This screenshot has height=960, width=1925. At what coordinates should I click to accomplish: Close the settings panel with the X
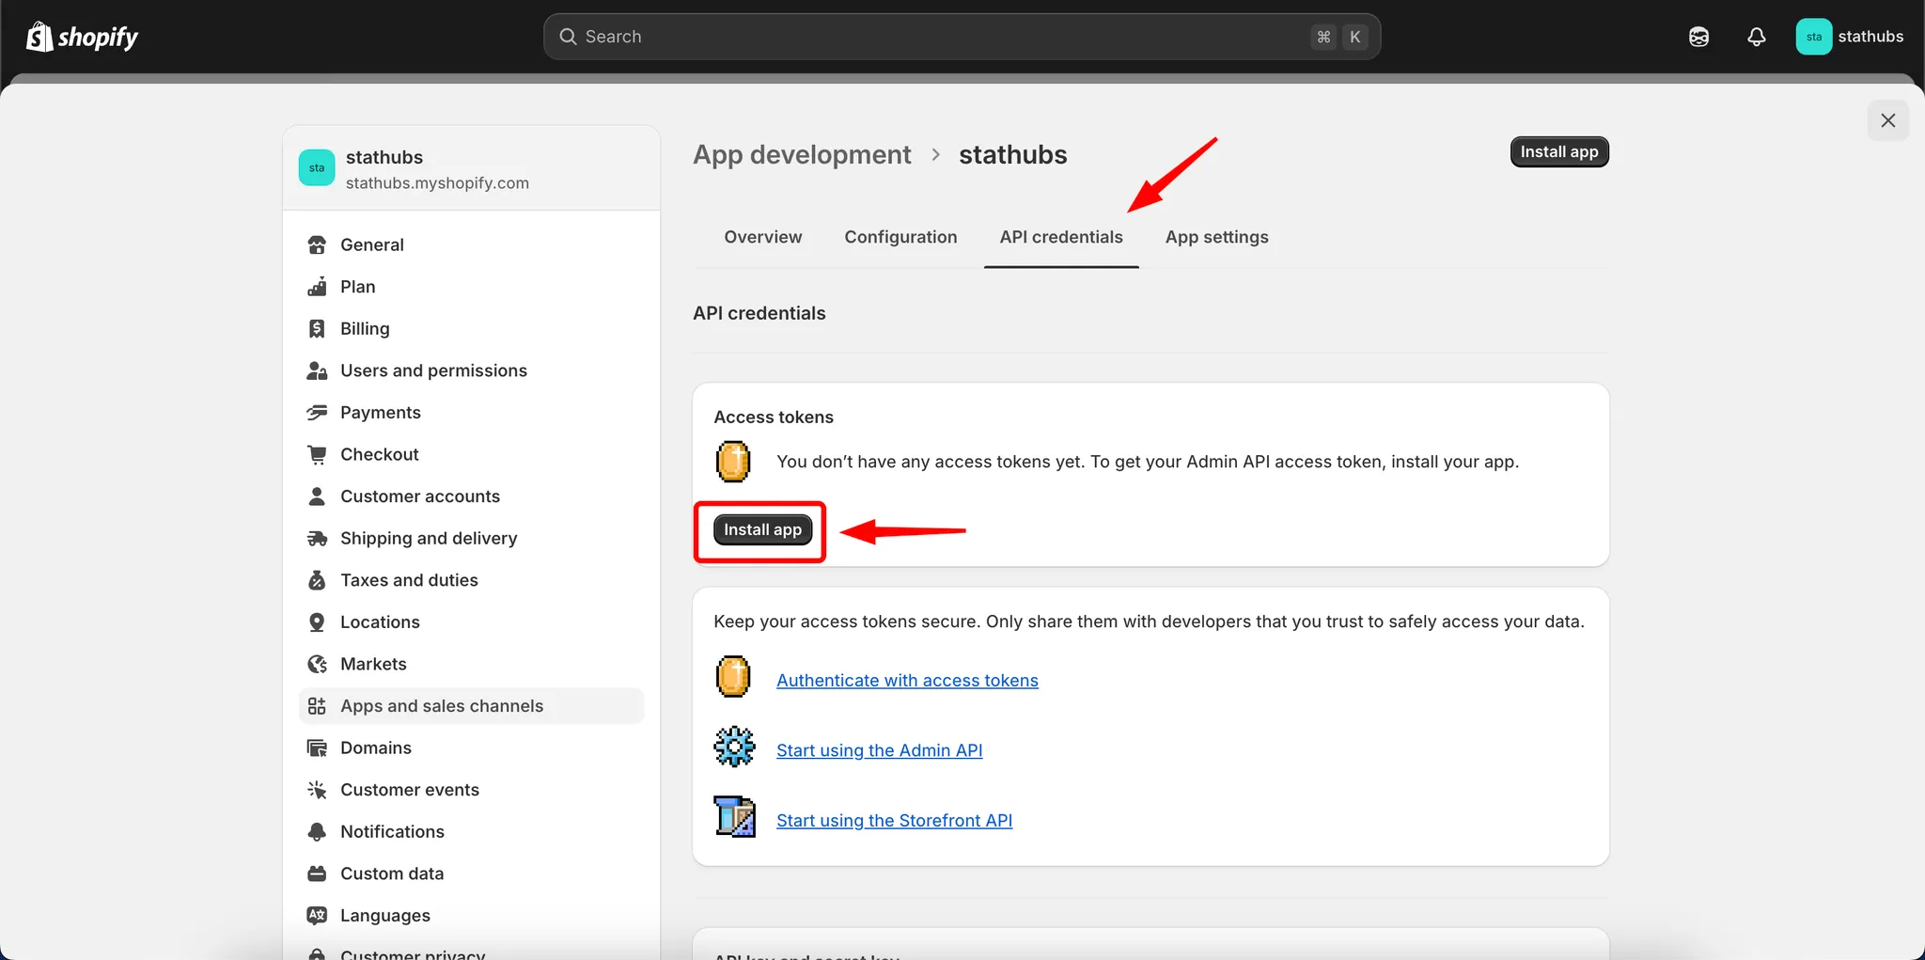coord(1887,120)
